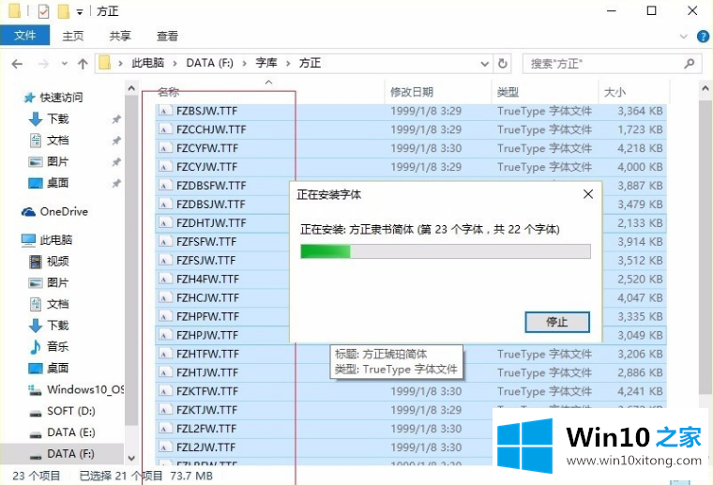Image resolution: width=713 pixels, height=485 pixels.
Task: Select 此电脑 in the navigation pane
Action: (x=55, y=240)
